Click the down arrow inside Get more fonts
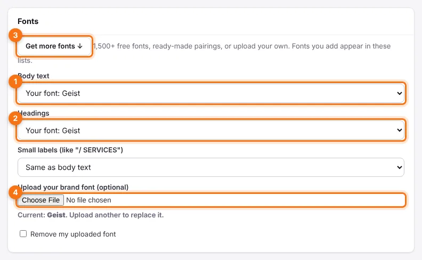 click(80, 46)
